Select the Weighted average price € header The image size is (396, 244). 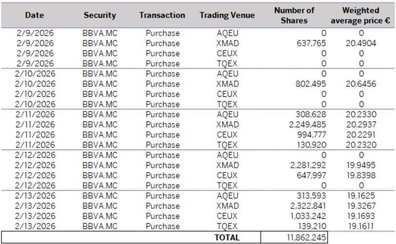click(x=361, y=15)
